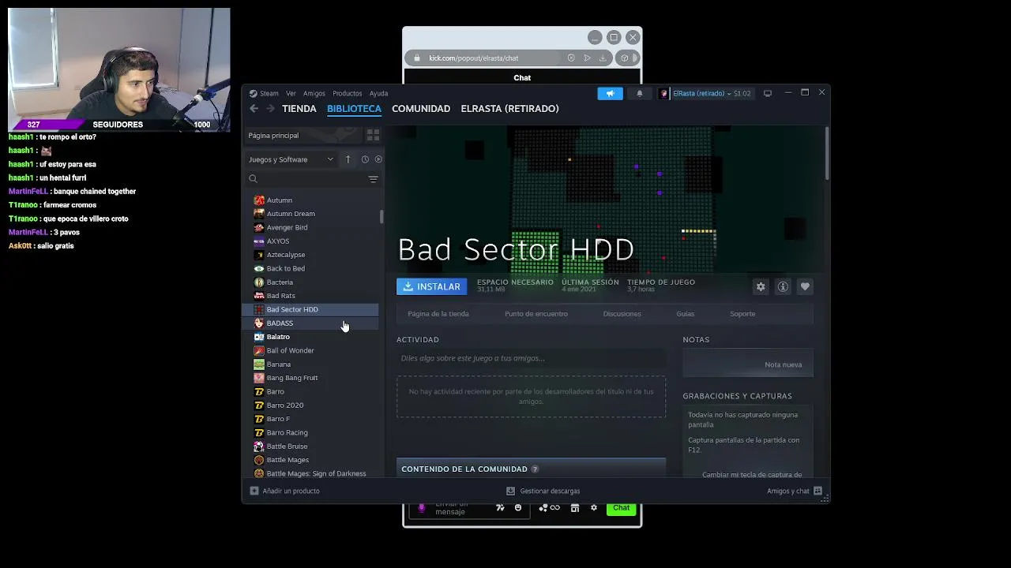This screenshot has width=1011, height=568.
Task: Click Nota nueva in the notes panel
Action: (x=783, y=364)
